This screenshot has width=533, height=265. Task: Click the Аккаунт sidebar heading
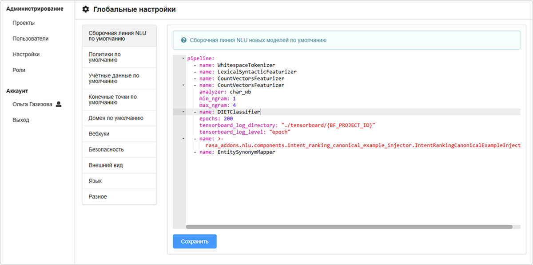click(17, 91)
